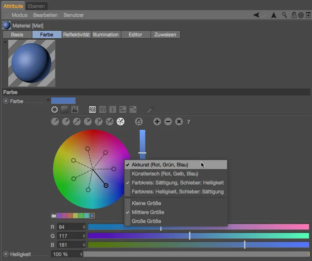Select the color from picture icon
Viewport: 312px width, 261px height.
(x=75, y=109)
